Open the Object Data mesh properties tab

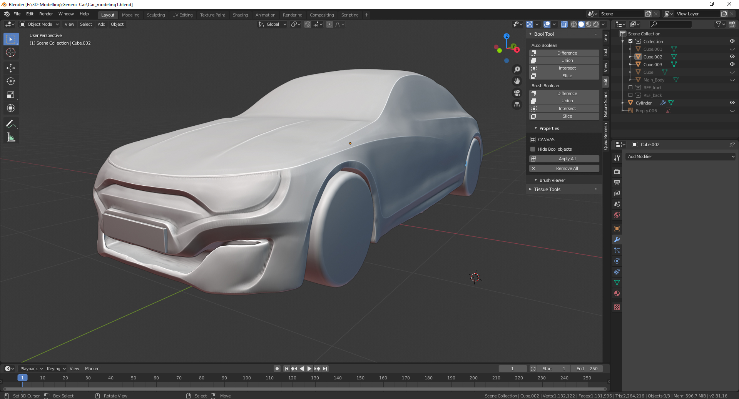tap(617, 283)
